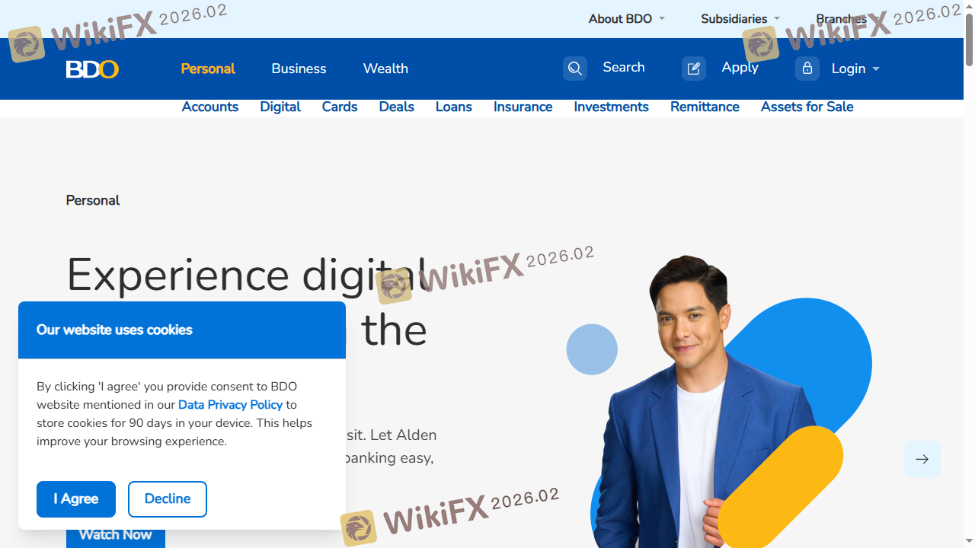
Task: Click the Login padlock icon
Action: 807,68
